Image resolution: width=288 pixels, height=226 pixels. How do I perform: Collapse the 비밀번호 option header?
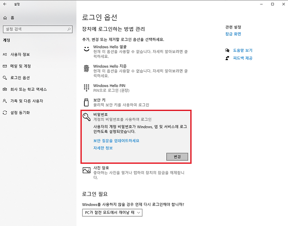136,117
